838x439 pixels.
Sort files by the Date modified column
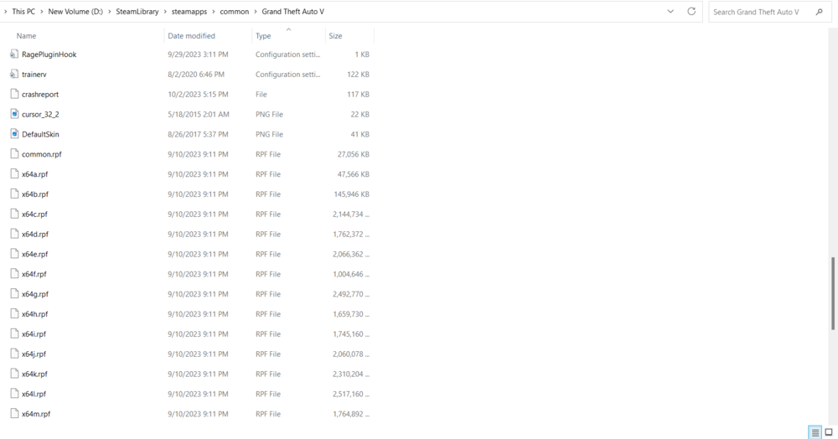pyautogui.click(x=191, y=36)
